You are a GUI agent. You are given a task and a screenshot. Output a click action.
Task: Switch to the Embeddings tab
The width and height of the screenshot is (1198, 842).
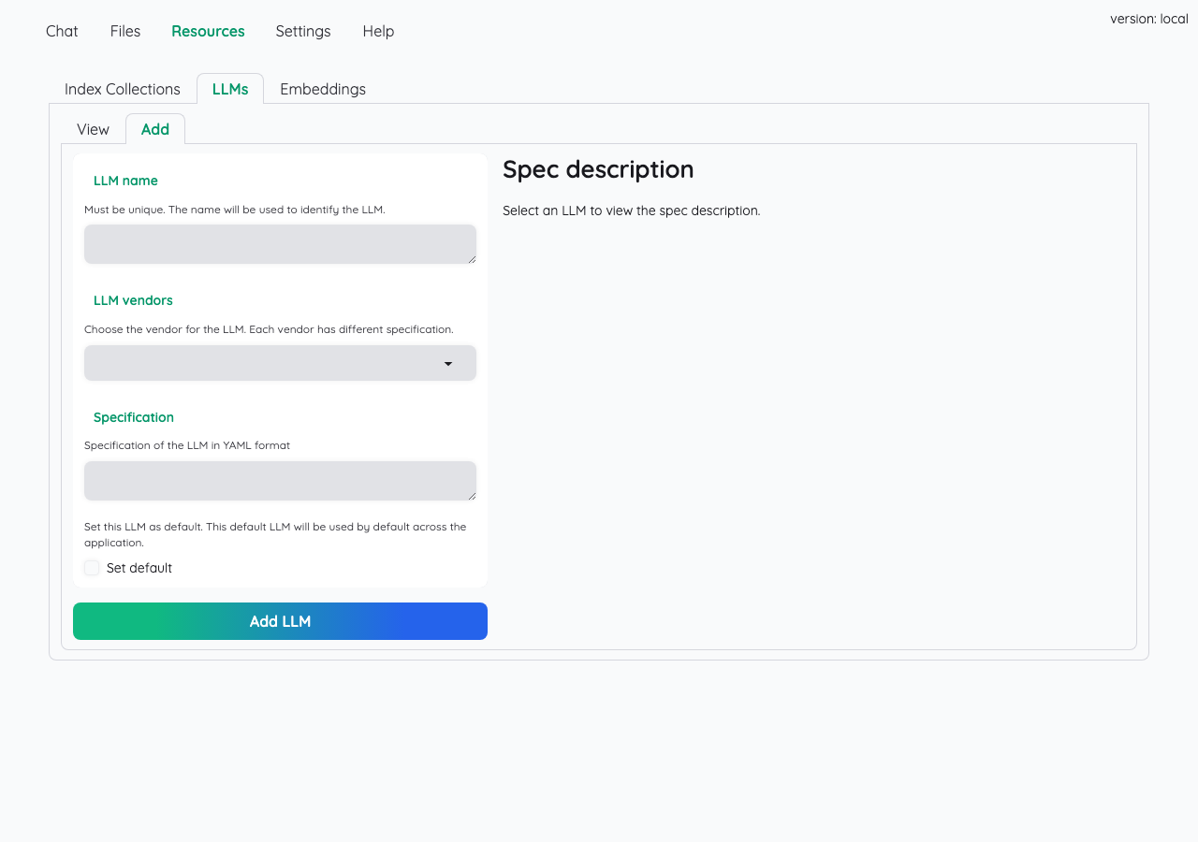coord(323,89)
